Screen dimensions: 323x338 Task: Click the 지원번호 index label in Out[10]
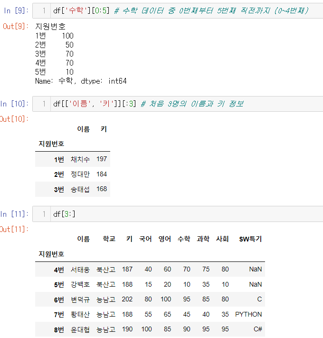coord(51,144)
